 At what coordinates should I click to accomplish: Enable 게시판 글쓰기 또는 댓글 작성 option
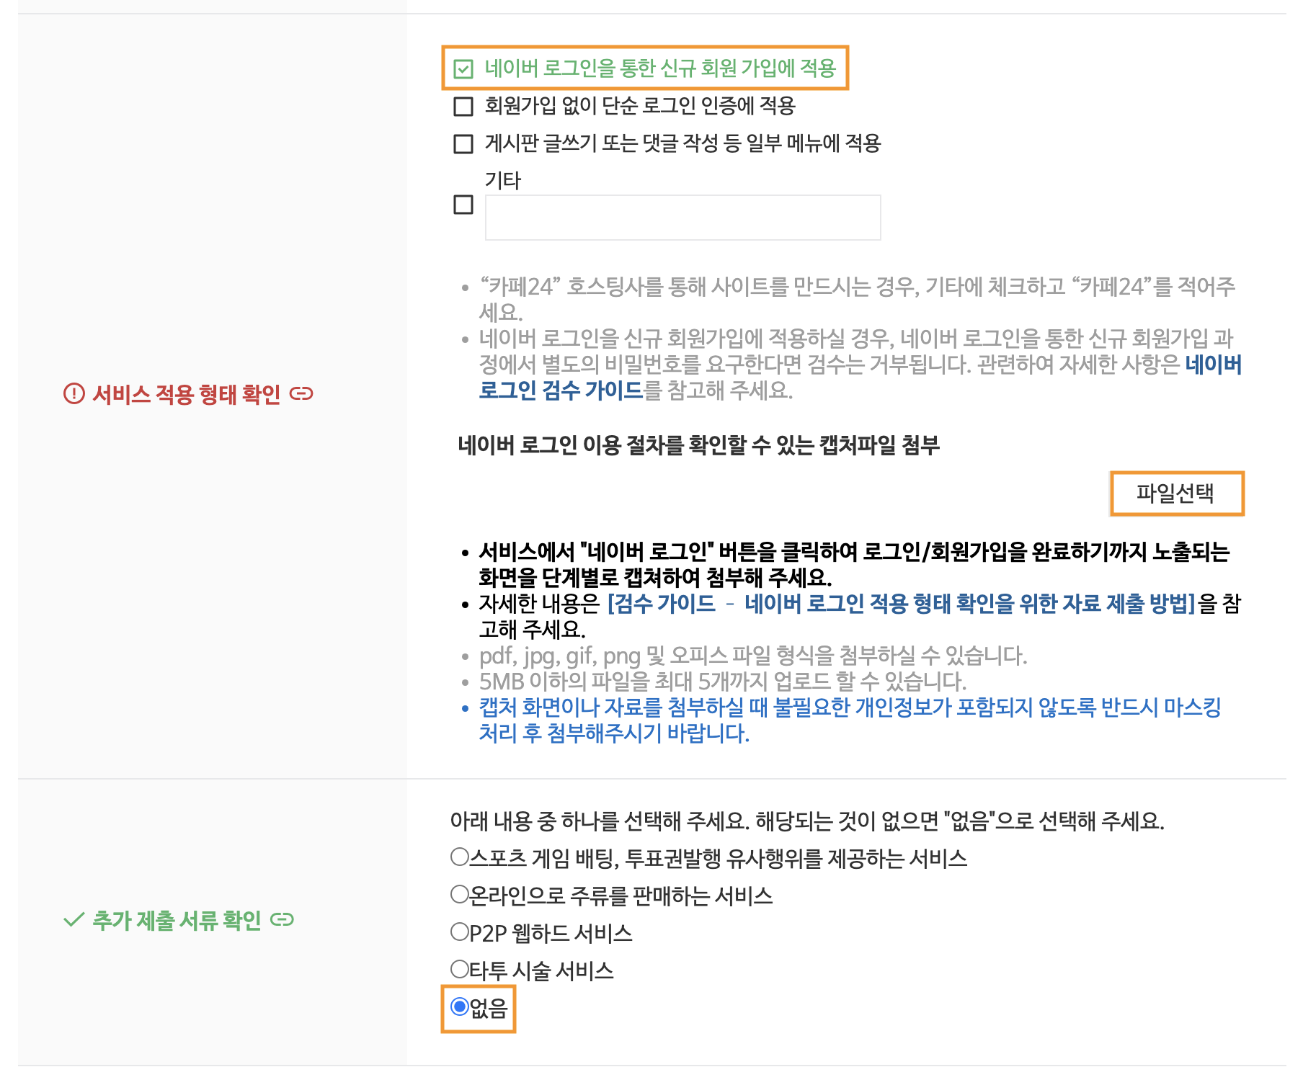tap(463, 143)
